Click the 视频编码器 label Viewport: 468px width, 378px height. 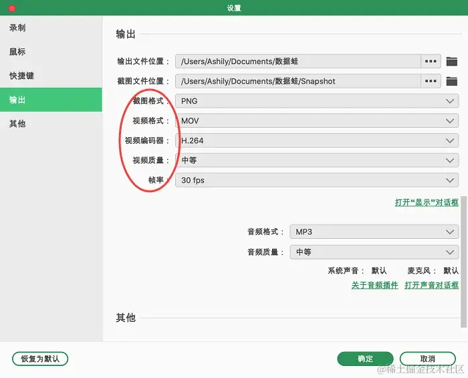click(146, 140)
